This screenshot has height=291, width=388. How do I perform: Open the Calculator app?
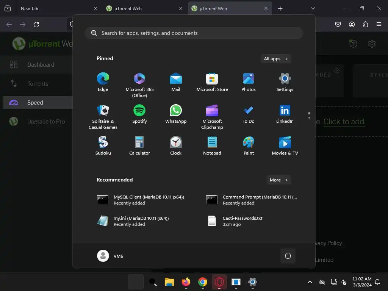(139, 146)
